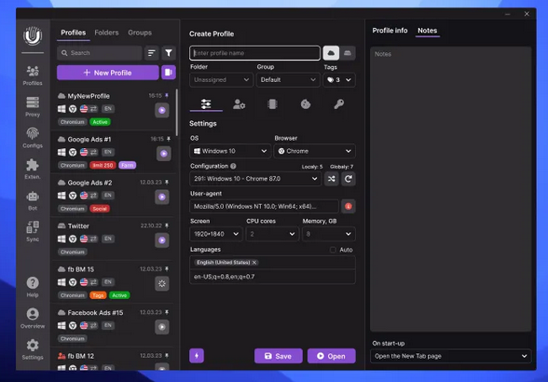
Task: Select cloud storage icon beside profile name
Action: click(331, 53)
